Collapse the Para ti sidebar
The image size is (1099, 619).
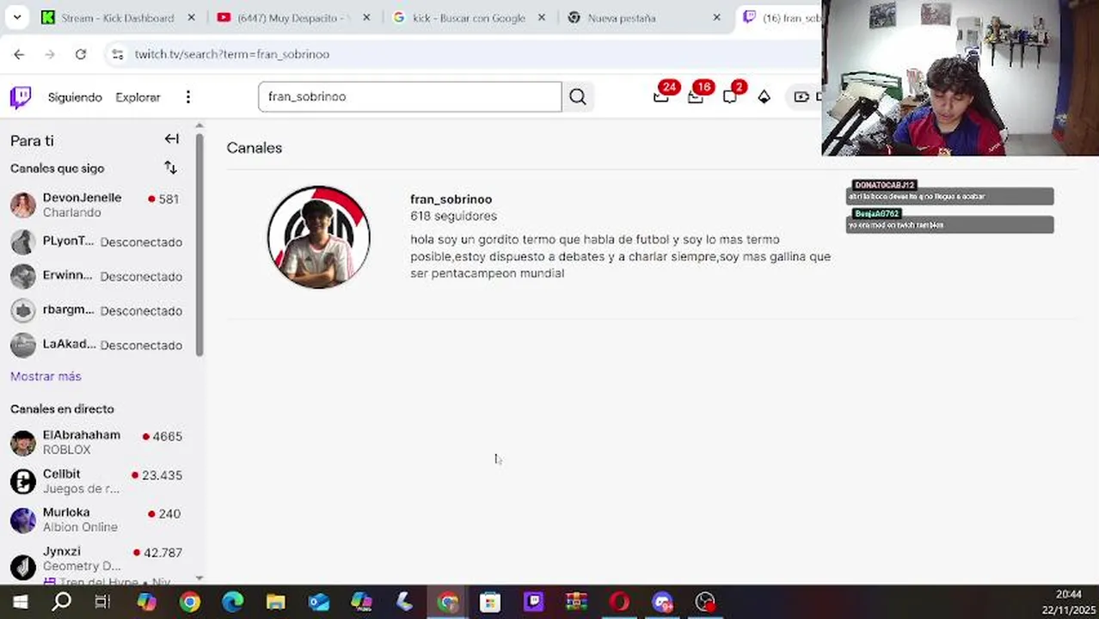click(172, 139)
